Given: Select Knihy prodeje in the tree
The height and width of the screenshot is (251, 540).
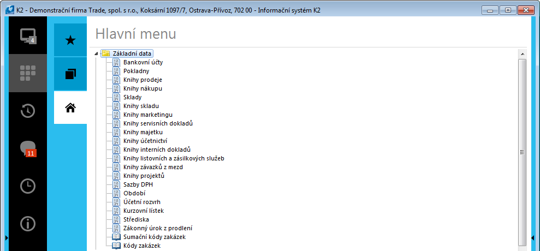Looking at the screenshot, I should tap(143, 80).
